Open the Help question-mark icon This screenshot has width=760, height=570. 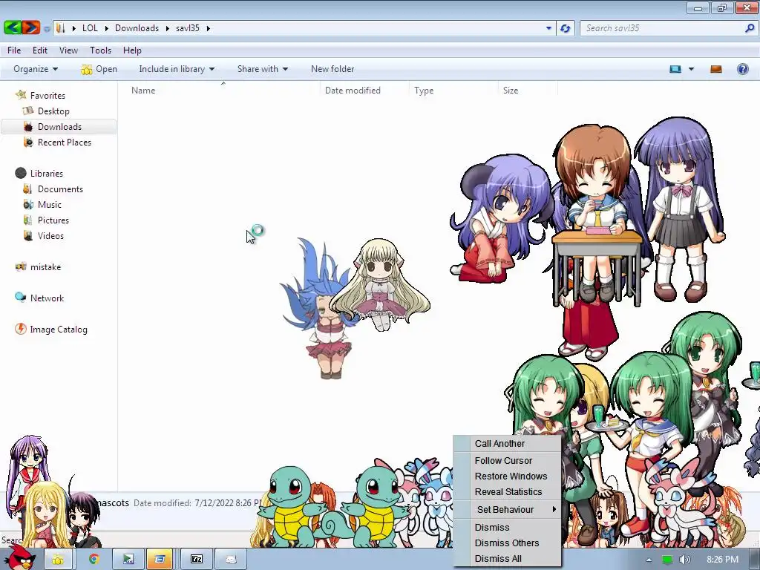(x=742, y=69)
